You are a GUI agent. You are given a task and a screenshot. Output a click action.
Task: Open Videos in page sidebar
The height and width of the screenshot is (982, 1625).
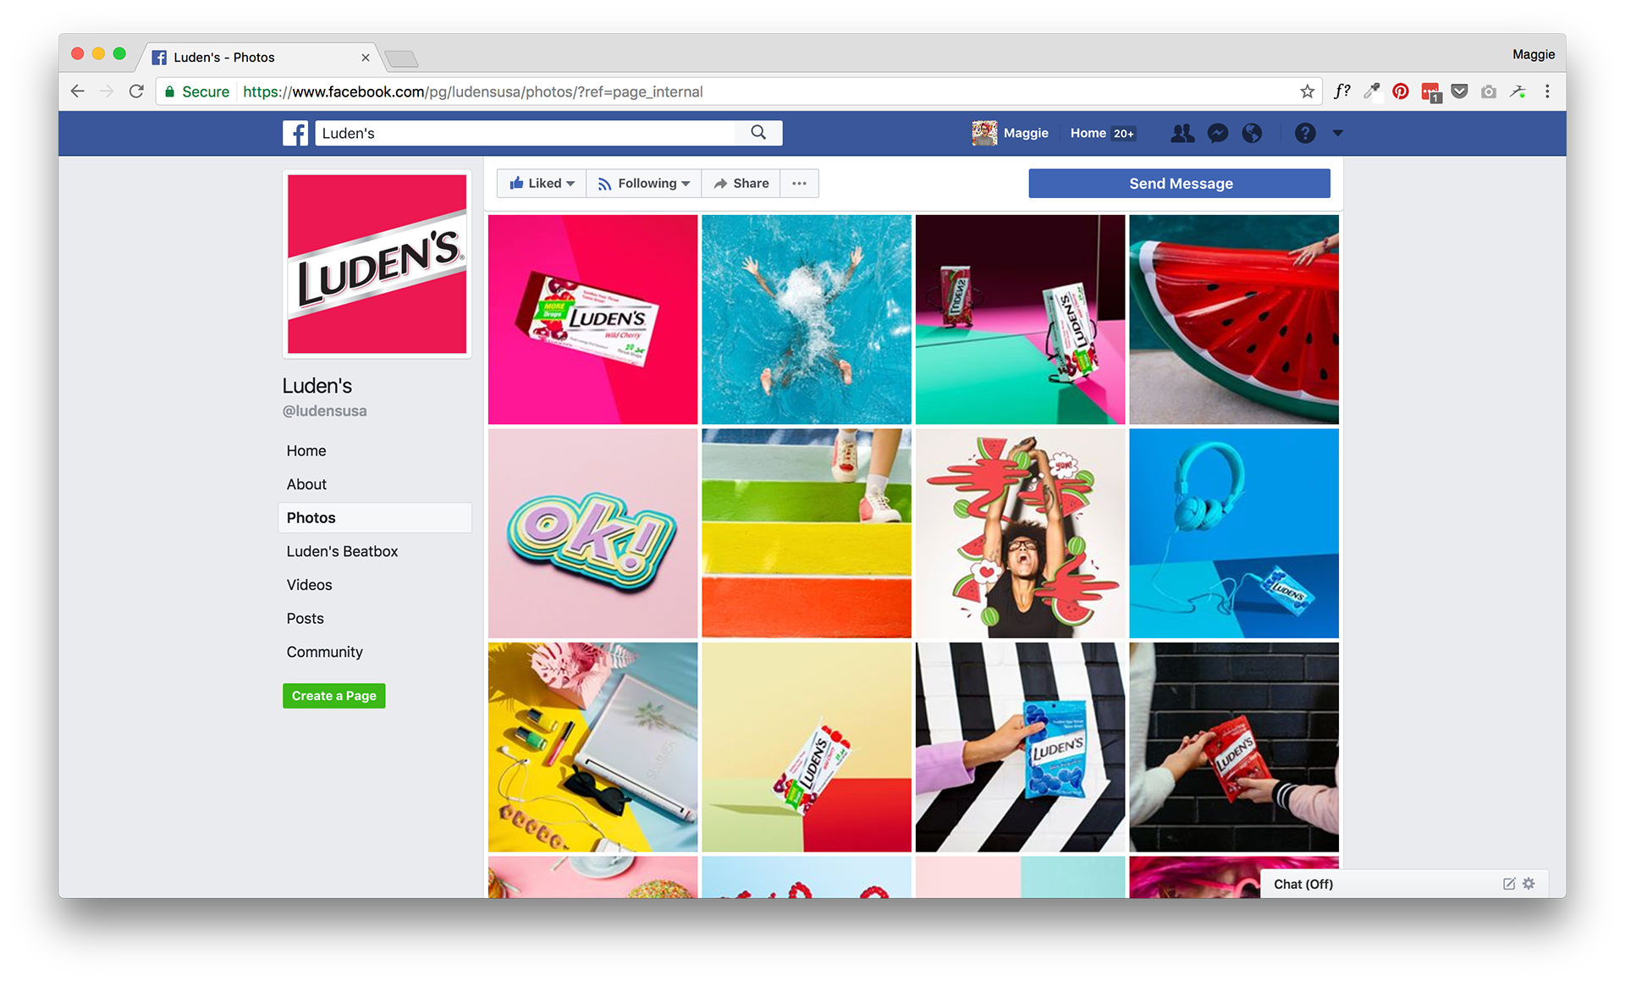(x=309, y=585)
